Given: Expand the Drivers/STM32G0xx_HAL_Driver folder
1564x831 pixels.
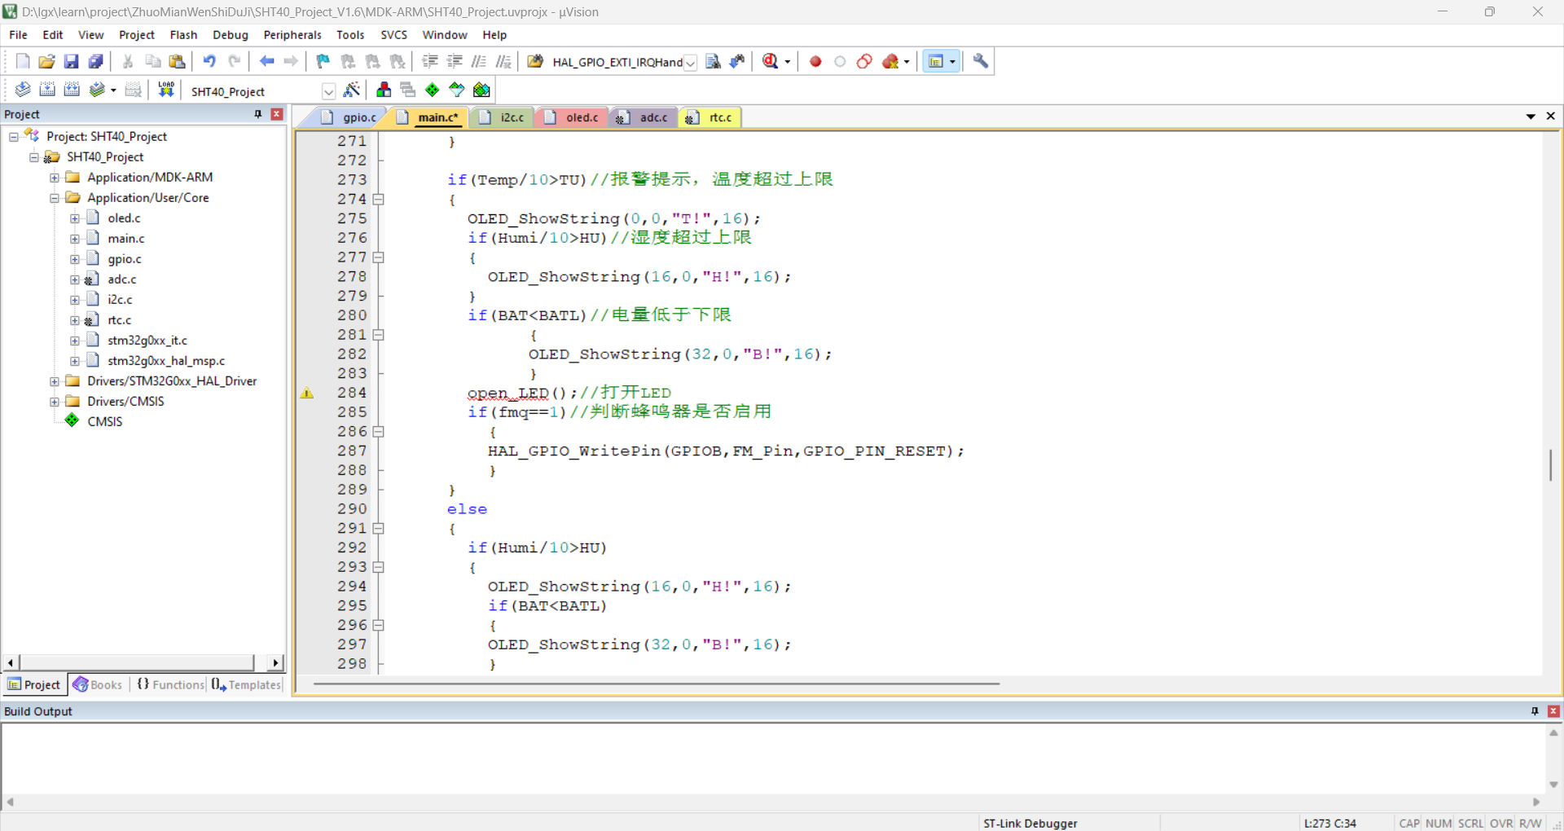Looking at the screenshot, I should coord(55,381).
